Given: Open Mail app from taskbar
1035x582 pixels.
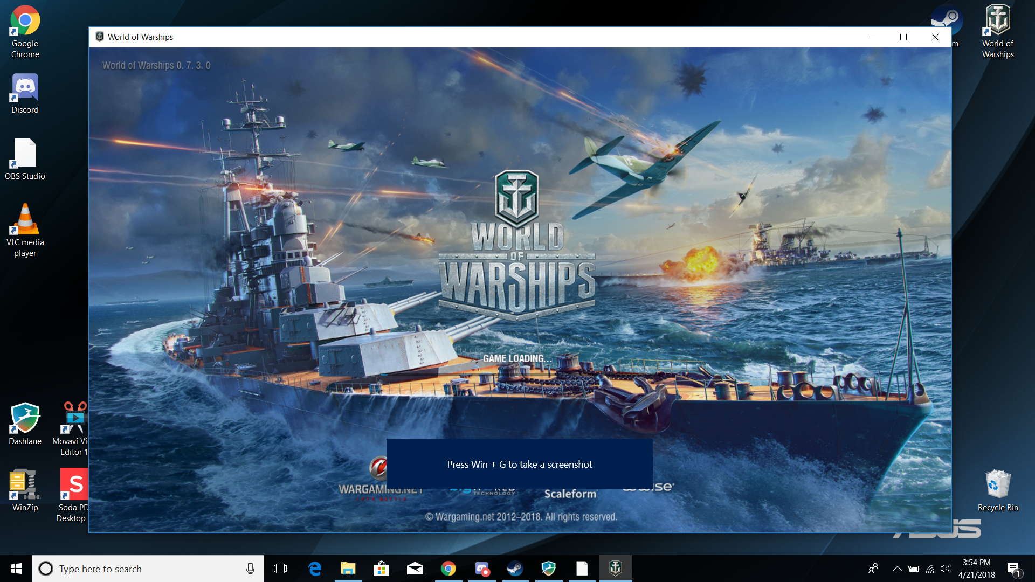Looking at the screenshot, I should click(415, 569).
